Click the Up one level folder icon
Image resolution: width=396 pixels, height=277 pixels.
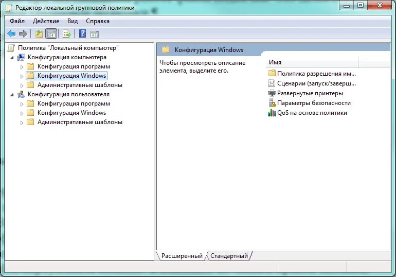pyautogui.click(x=39, y=33)
